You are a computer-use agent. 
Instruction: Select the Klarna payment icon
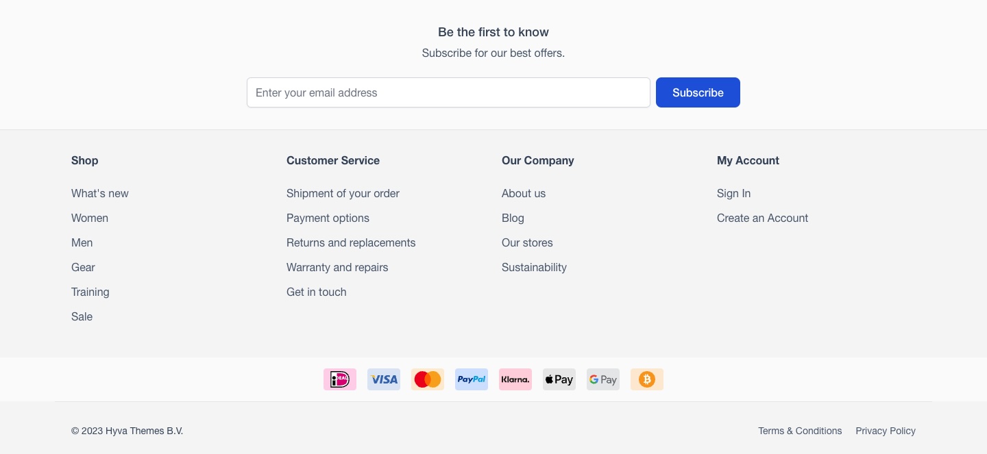(515, 379)
